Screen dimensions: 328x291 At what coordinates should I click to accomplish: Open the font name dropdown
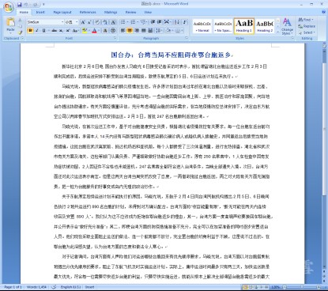pyautogui.click(x=62, y=22)
